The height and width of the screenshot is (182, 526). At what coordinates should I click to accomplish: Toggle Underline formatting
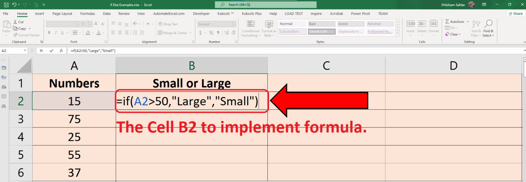[x=62, y=33]
